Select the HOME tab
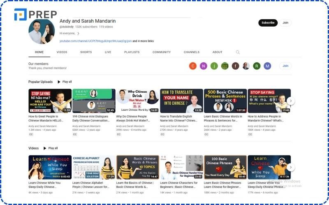Viewport: 329px width, 205px height. pos(39,52)
